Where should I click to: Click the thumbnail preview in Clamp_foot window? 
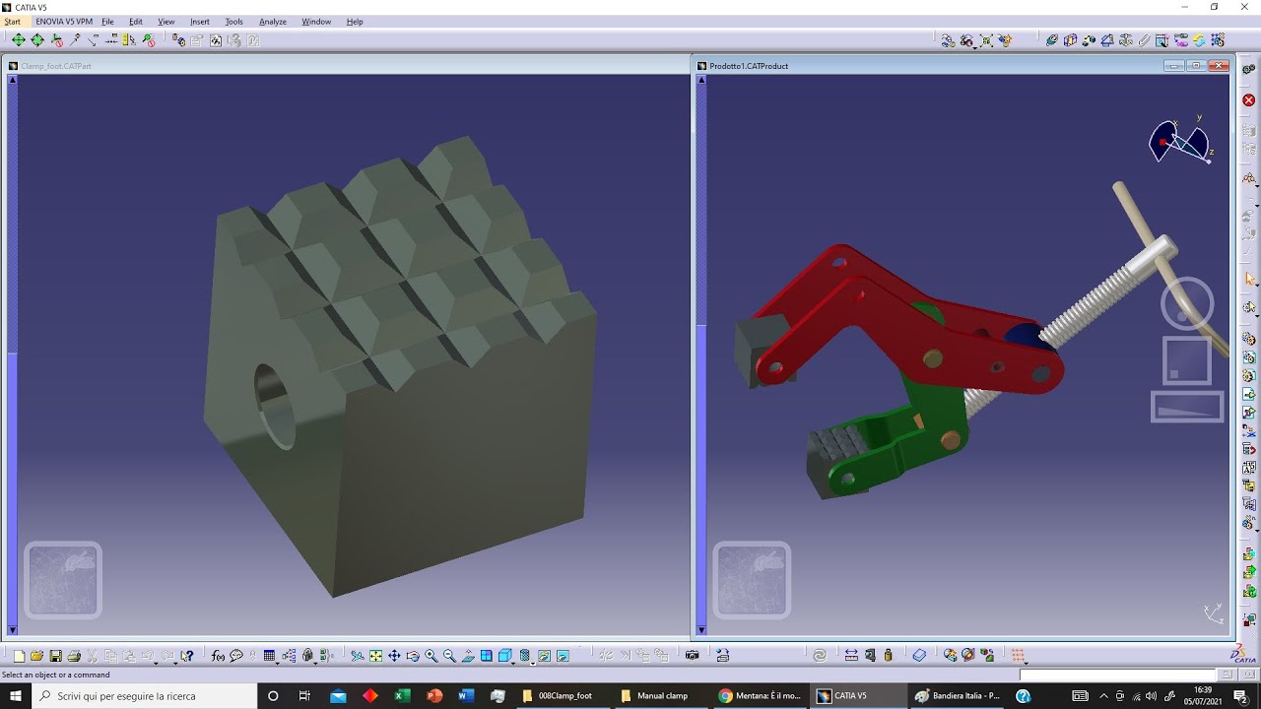pyautogui.click(x=63, y=580)
